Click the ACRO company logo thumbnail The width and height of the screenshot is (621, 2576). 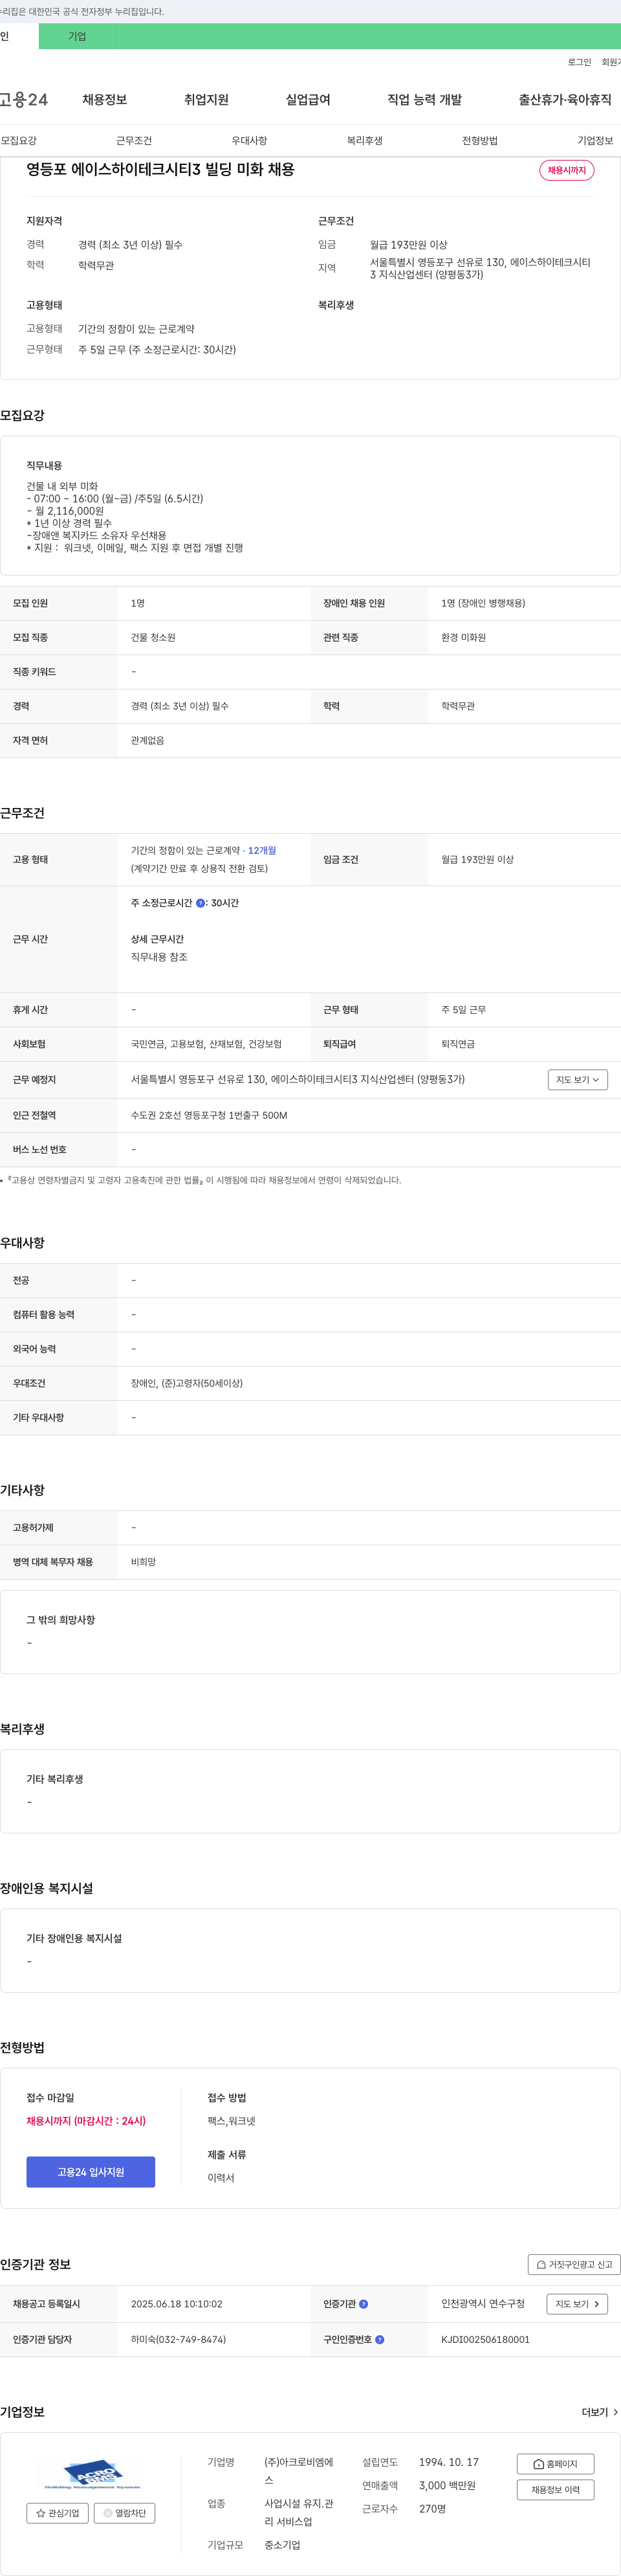pos(91,2474)
